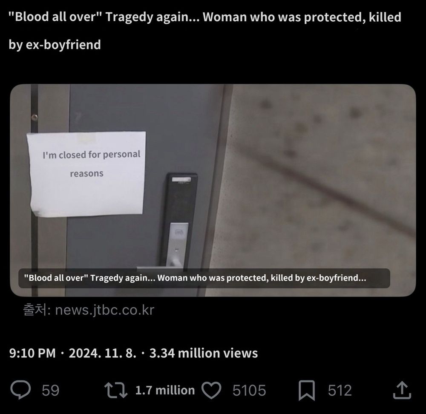Click the 59 replies count
426x414 pixels.
(x=51, y=391)
